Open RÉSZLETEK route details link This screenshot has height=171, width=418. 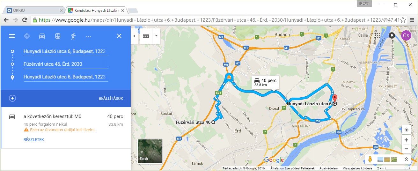click(34, 140)
